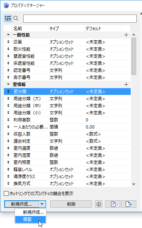Click the reorder handle of 室分類 row
142x228 pixels.
(x=8, y=91)
